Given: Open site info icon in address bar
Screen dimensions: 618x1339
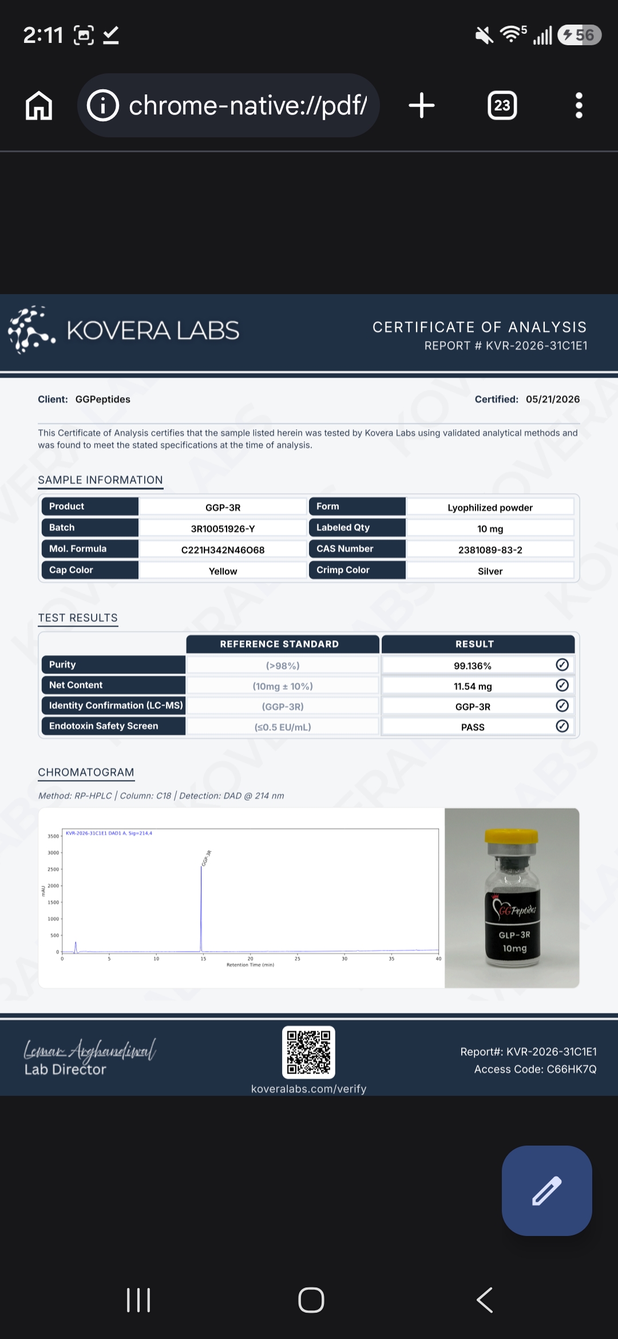Looking at the screenshot, I should pyautogui.click(x=103, y=106).
